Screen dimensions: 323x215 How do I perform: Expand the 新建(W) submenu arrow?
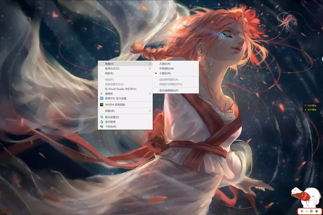pyautogui.click(x=150, y=111)
